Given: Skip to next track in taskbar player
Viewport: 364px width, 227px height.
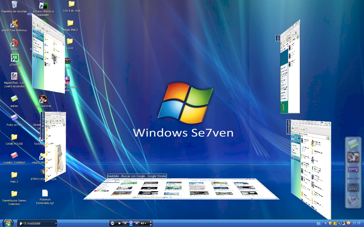Looking at the screenshot, I should coord(137,223).
